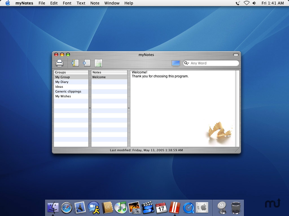Screen dimensions: 289x216
Task: Create a new note via toolbar icon
Action: [x=87, y=63]
